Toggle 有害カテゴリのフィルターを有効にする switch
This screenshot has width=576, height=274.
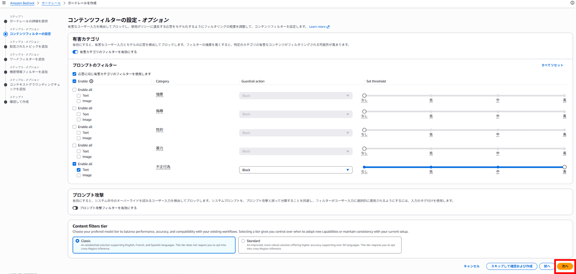coord(75,52)
